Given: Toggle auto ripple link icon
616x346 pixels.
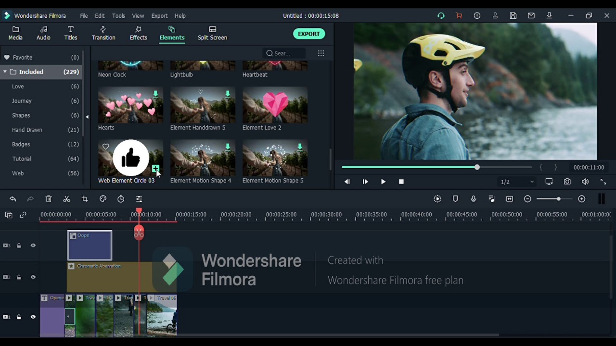Looking at the screenshot, I should tap(23, 215).
